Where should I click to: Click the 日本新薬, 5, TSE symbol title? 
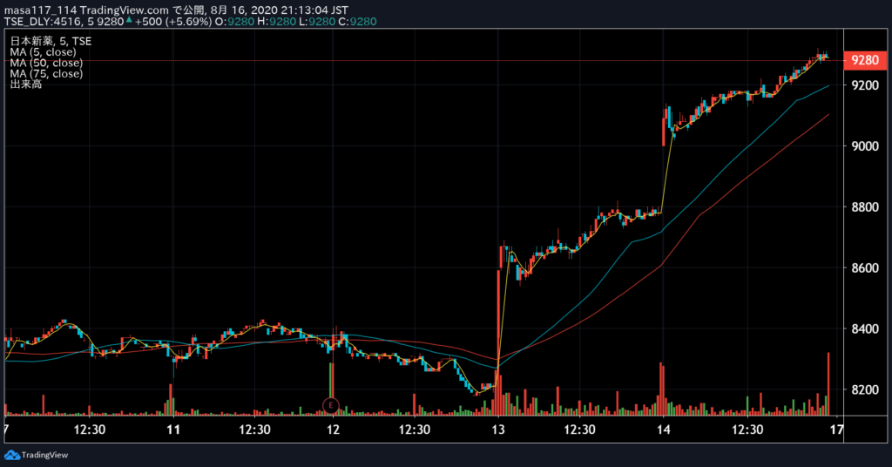[x=51, y=41]
